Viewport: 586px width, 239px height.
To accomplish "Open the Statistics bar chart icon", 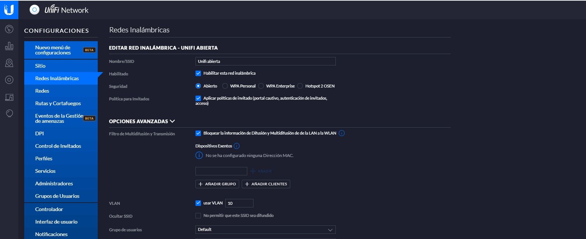I will tap(9, 46).
